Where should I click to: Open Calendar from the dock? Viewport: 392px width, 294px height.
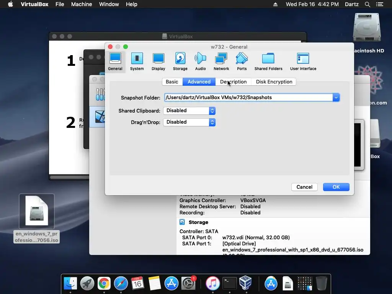pos(137,284)
